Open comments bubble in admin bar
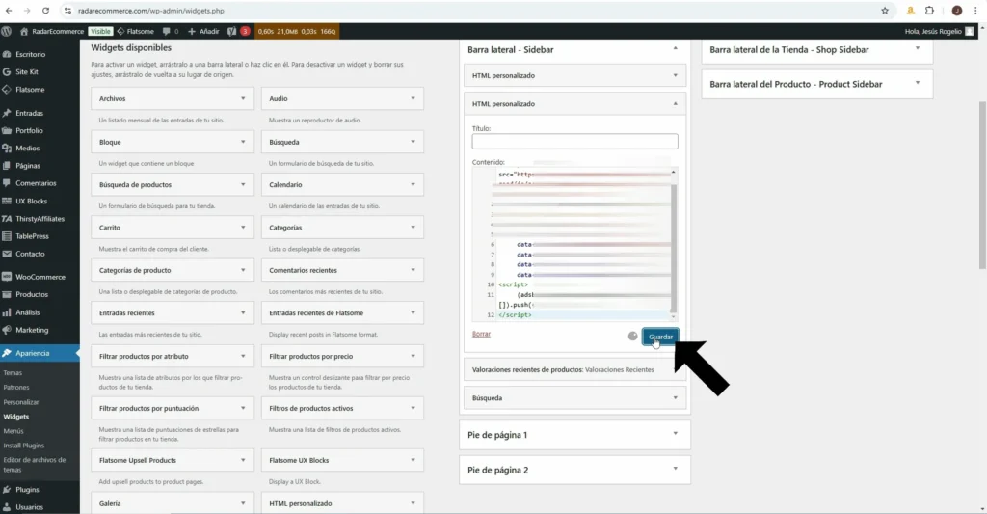Viewport: 987px width, 514px height. click(x=166, y=31)
